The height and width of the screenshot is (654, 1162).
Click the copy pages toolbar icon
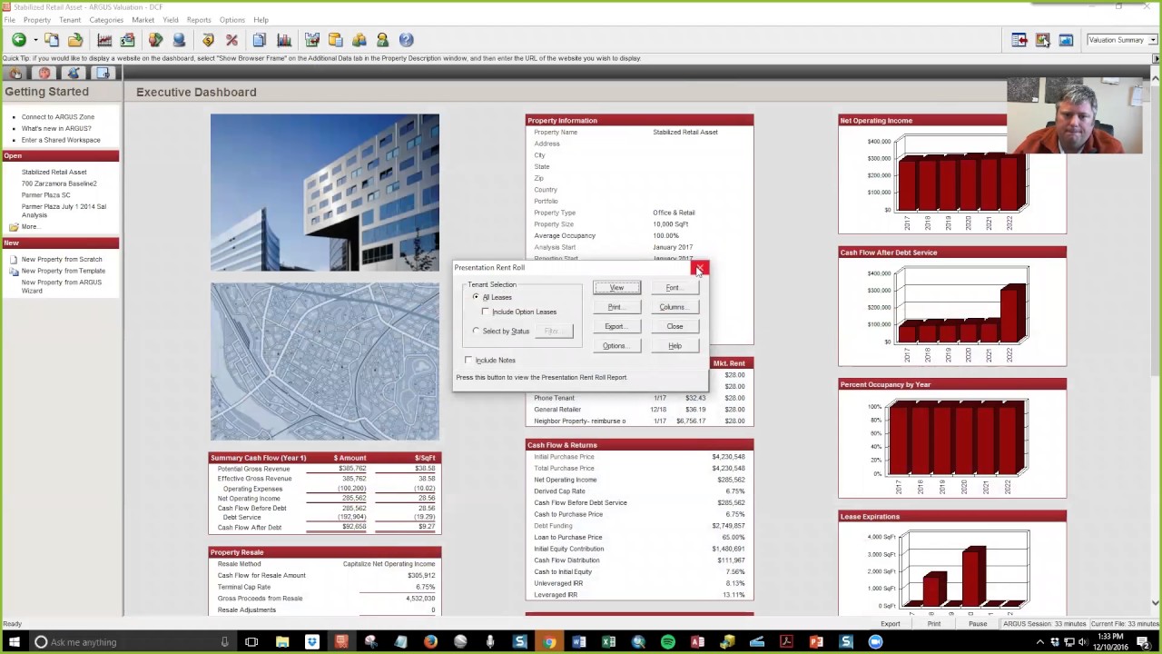tap(52, 40)
